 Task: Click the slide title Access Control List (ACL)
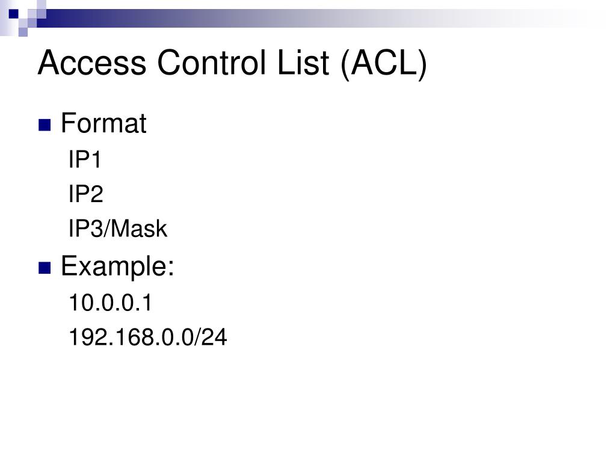pos(232,63)
